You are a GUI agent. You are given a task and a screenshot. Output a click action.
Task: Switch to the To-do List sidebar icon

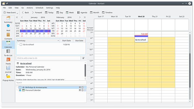pos(8,53)
